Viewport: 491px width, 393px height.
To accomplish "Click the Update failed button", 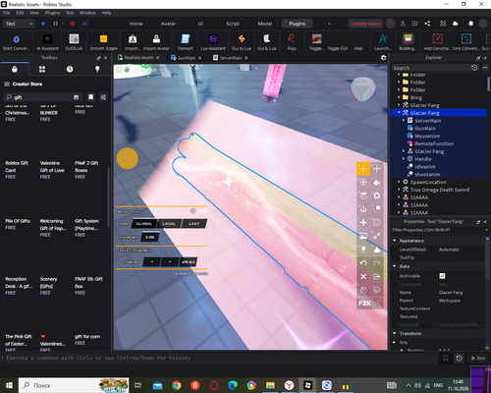I will pyautogui.click(x=365, y=24).
